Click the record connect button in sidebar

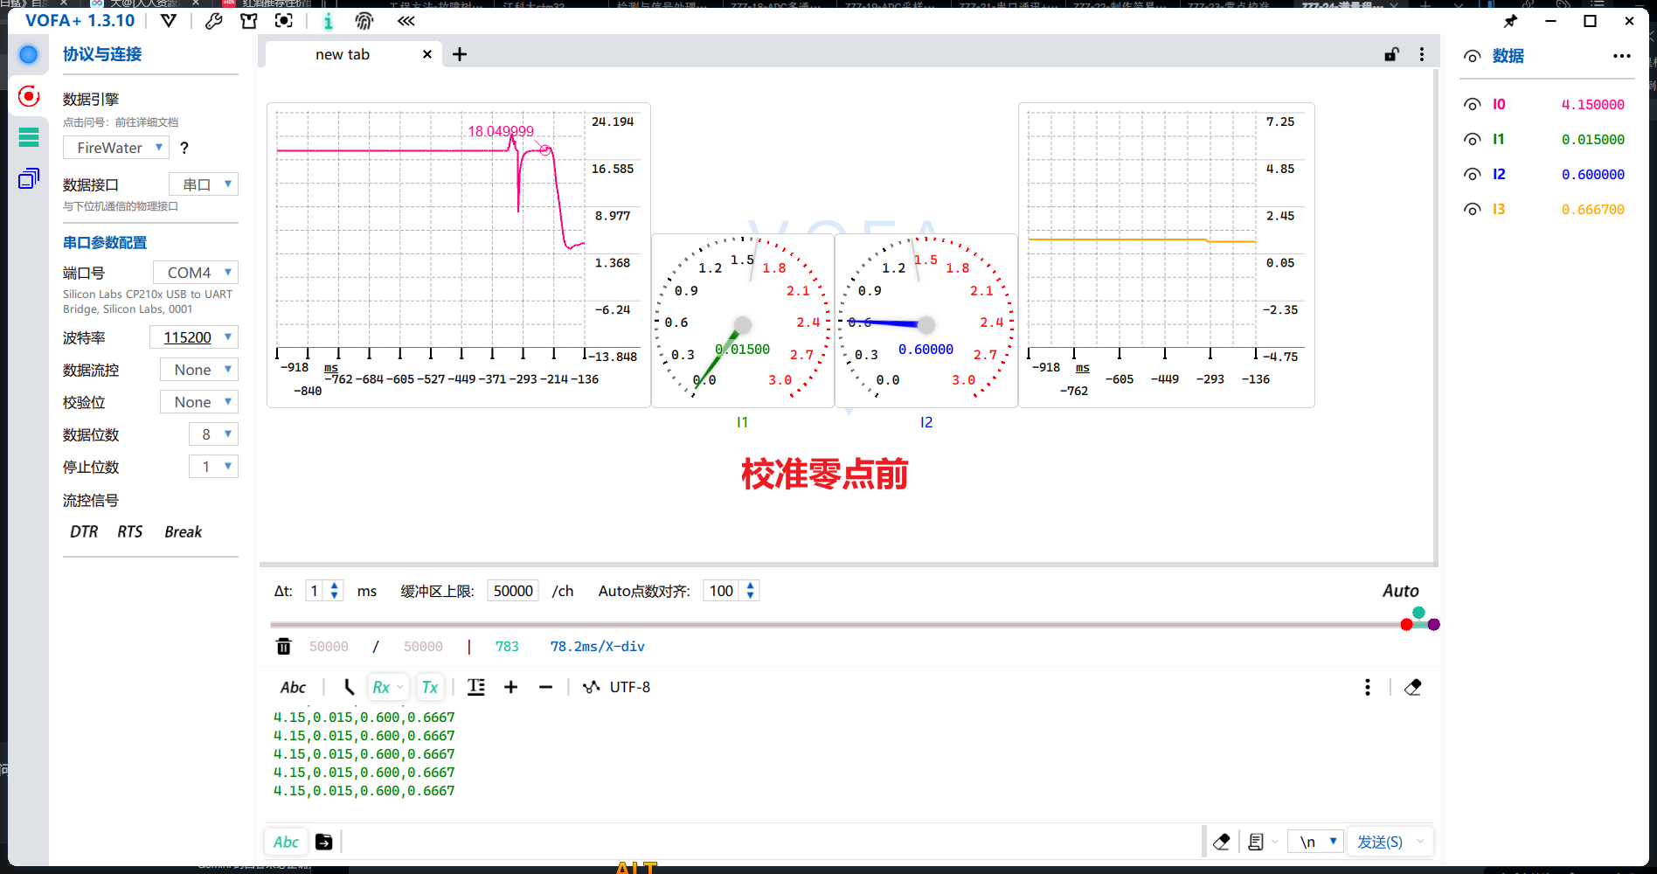coord(29,96)
